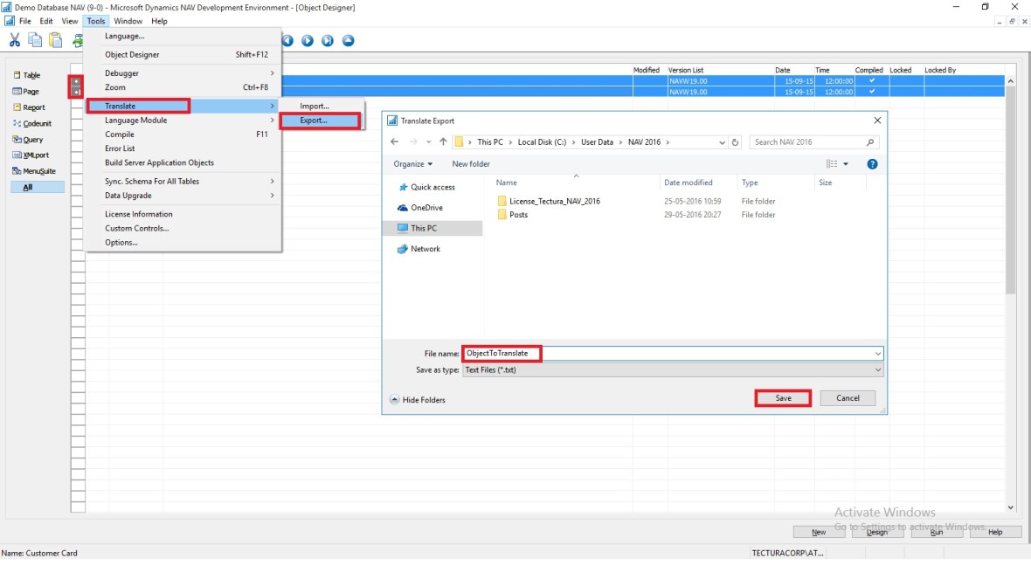Choose Import... from the Translate submenu
This screenshot has width=1031, height=579.
click(315, 107)
